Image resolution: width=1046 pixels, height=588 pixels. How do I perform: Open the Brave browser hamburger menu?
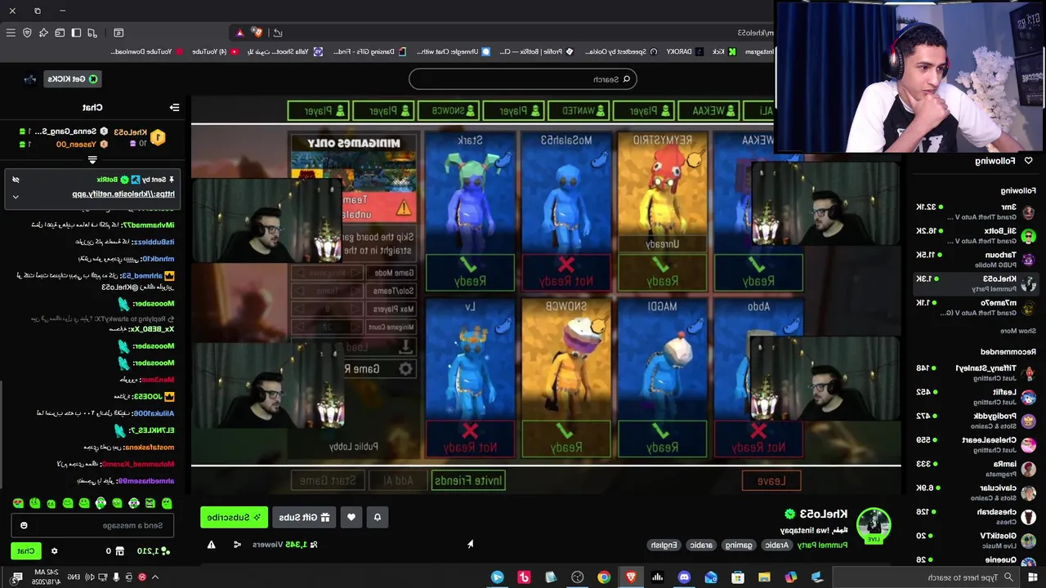pyautogui.click(x=11, y=33)
